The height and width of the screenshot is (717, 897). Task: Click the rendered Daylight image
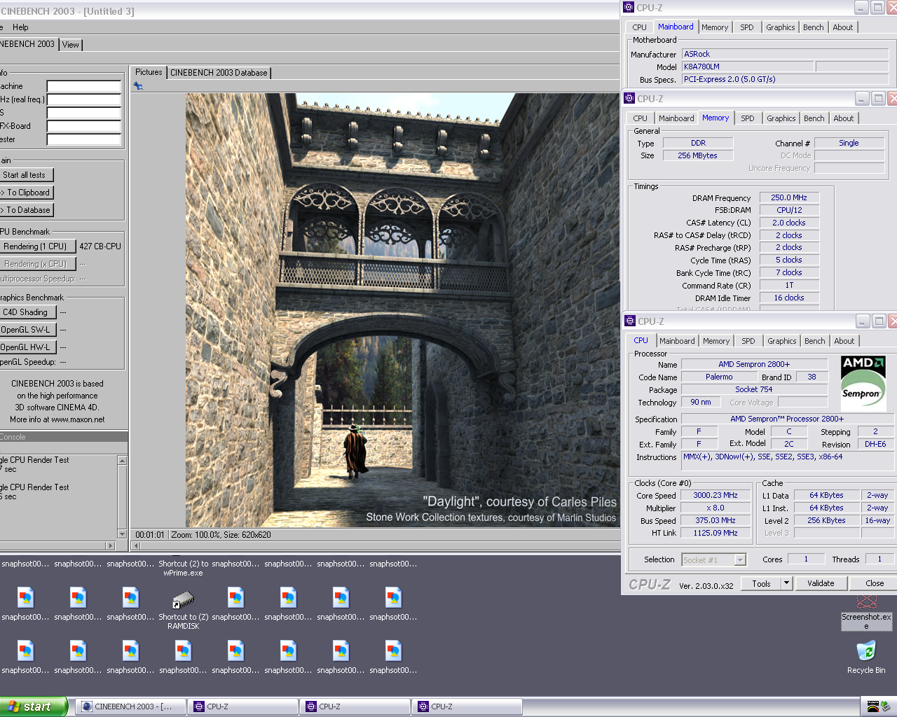pyautogui.click(x=403, y=310)
